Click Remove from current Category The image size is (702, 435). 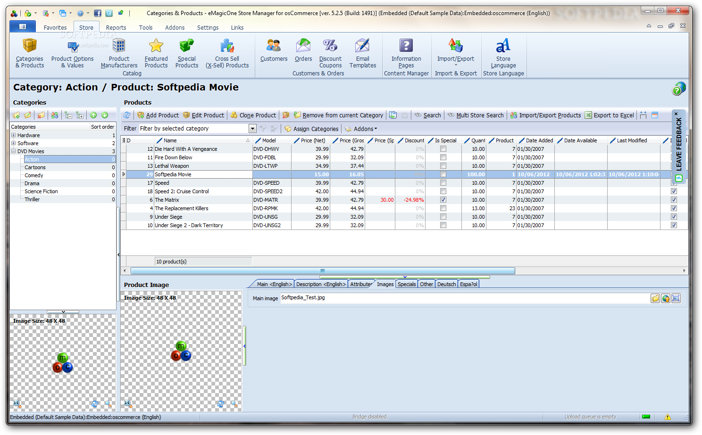click(x=338, y=115)
